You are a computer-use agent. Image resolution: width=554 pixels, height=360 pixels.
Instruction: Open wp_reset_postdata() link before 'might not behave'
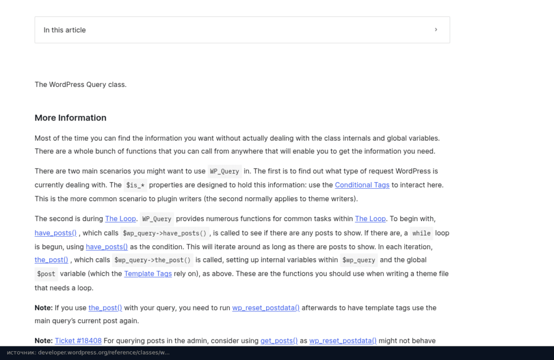coord(342,341)
